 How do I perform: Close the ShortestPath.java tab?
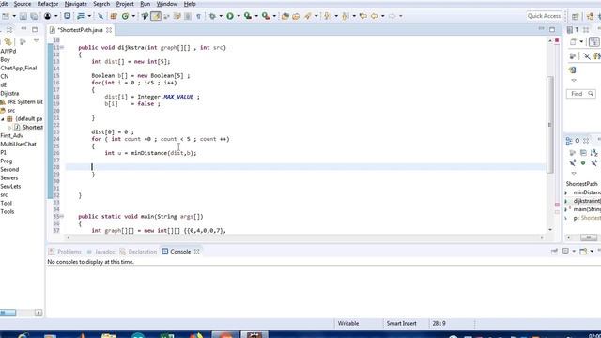coord(109,29)
